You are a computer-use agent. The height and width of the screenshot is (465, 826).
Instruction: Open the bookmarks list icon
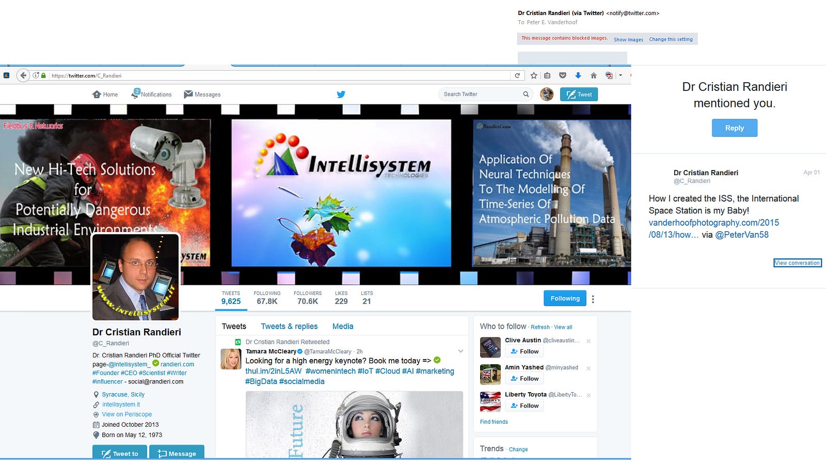(x=547, y=75)
